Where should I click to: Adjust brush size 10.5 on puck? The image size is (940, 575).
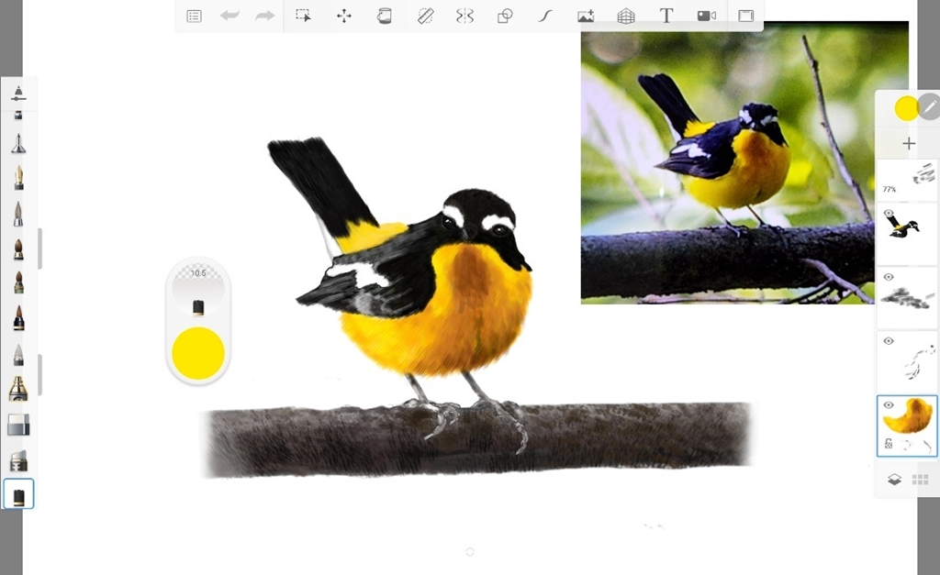(x=198, y=273)
